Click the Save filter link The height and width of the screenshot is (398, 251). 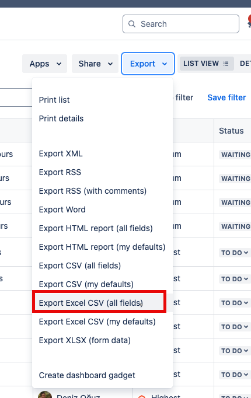[226, 97]
